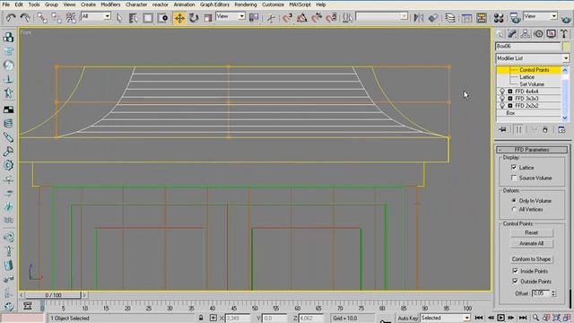Click the Align tool icon
The image size is (574, 323).
[433, 18]
